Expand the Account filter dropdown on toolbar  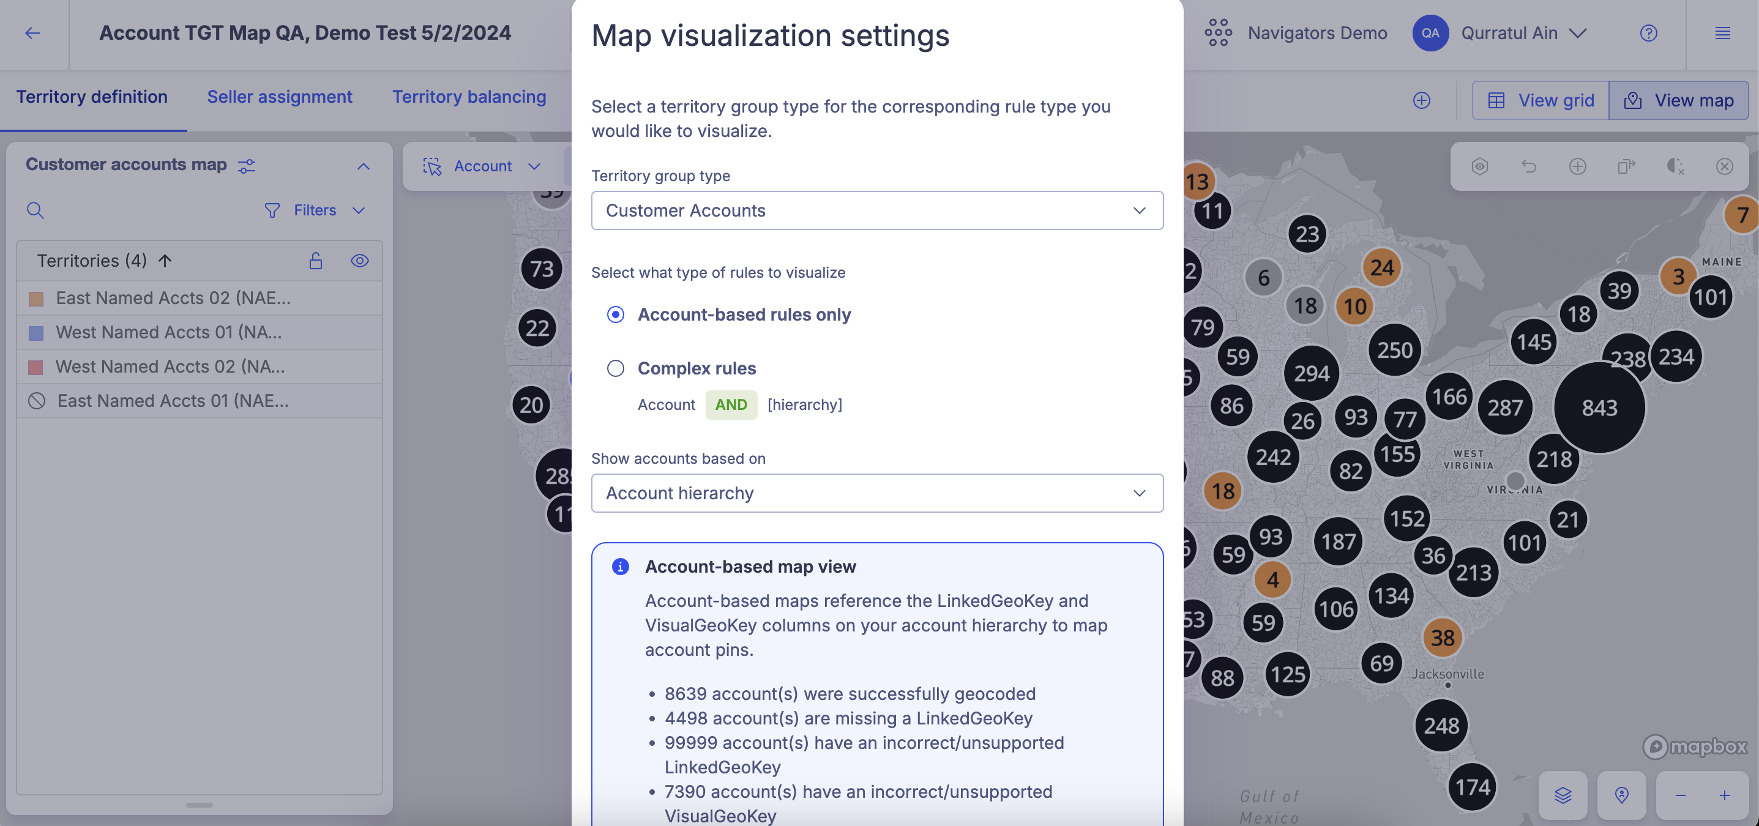point(533,166)
